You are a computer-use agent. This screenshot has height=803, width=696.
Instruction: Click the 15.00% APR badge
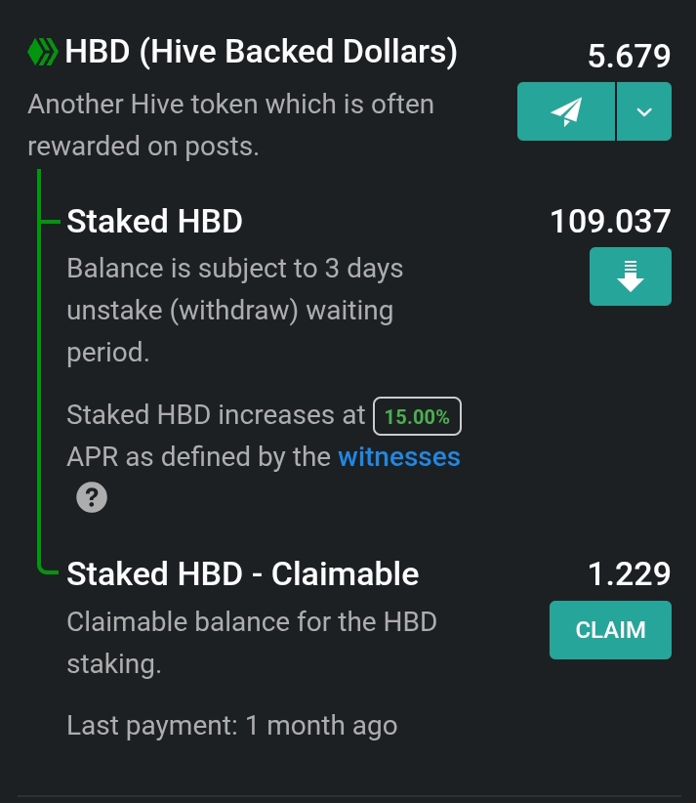[417, 416]
